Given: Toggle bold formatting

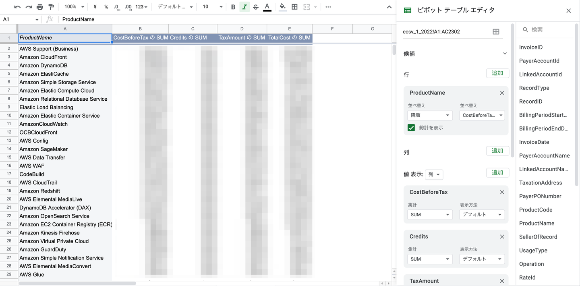Looking at the screenshot, I should (233, 7).
